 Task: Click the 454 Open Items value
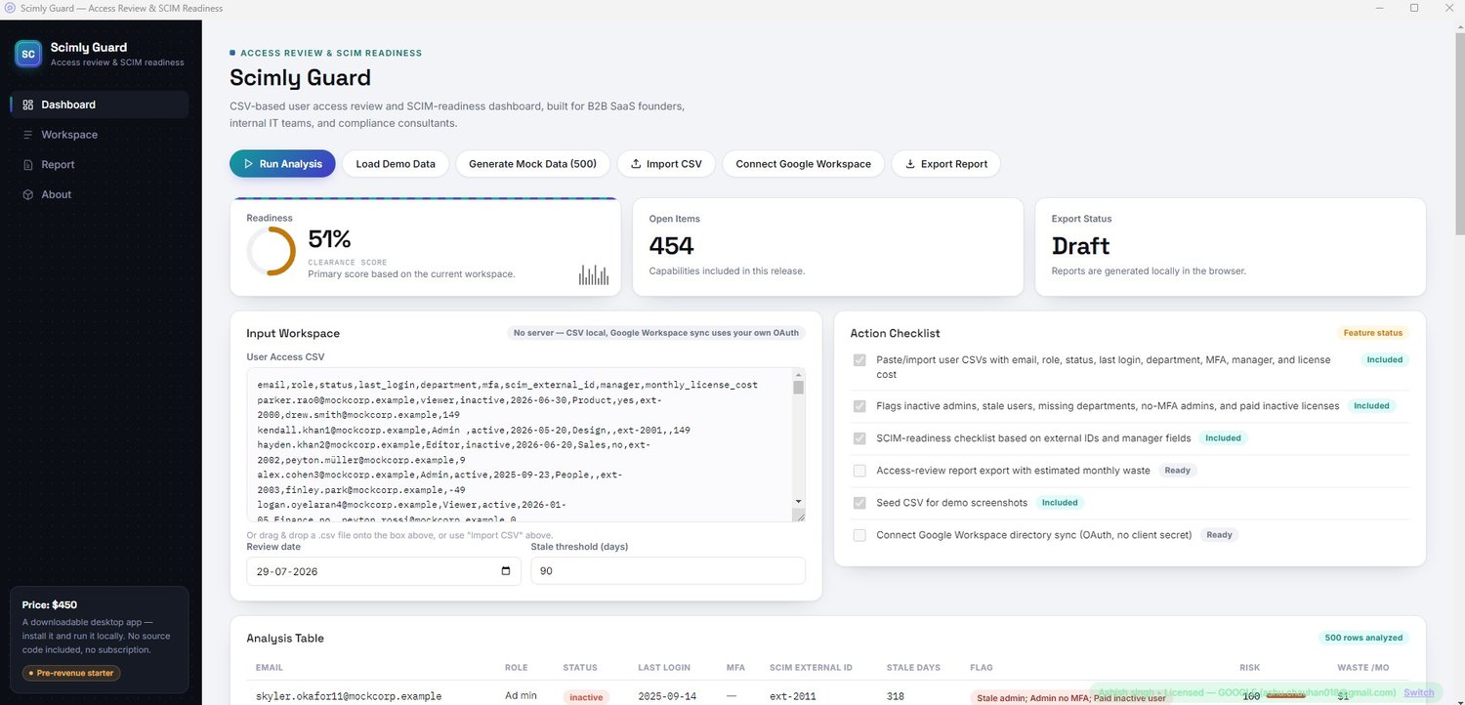point(674,246)
